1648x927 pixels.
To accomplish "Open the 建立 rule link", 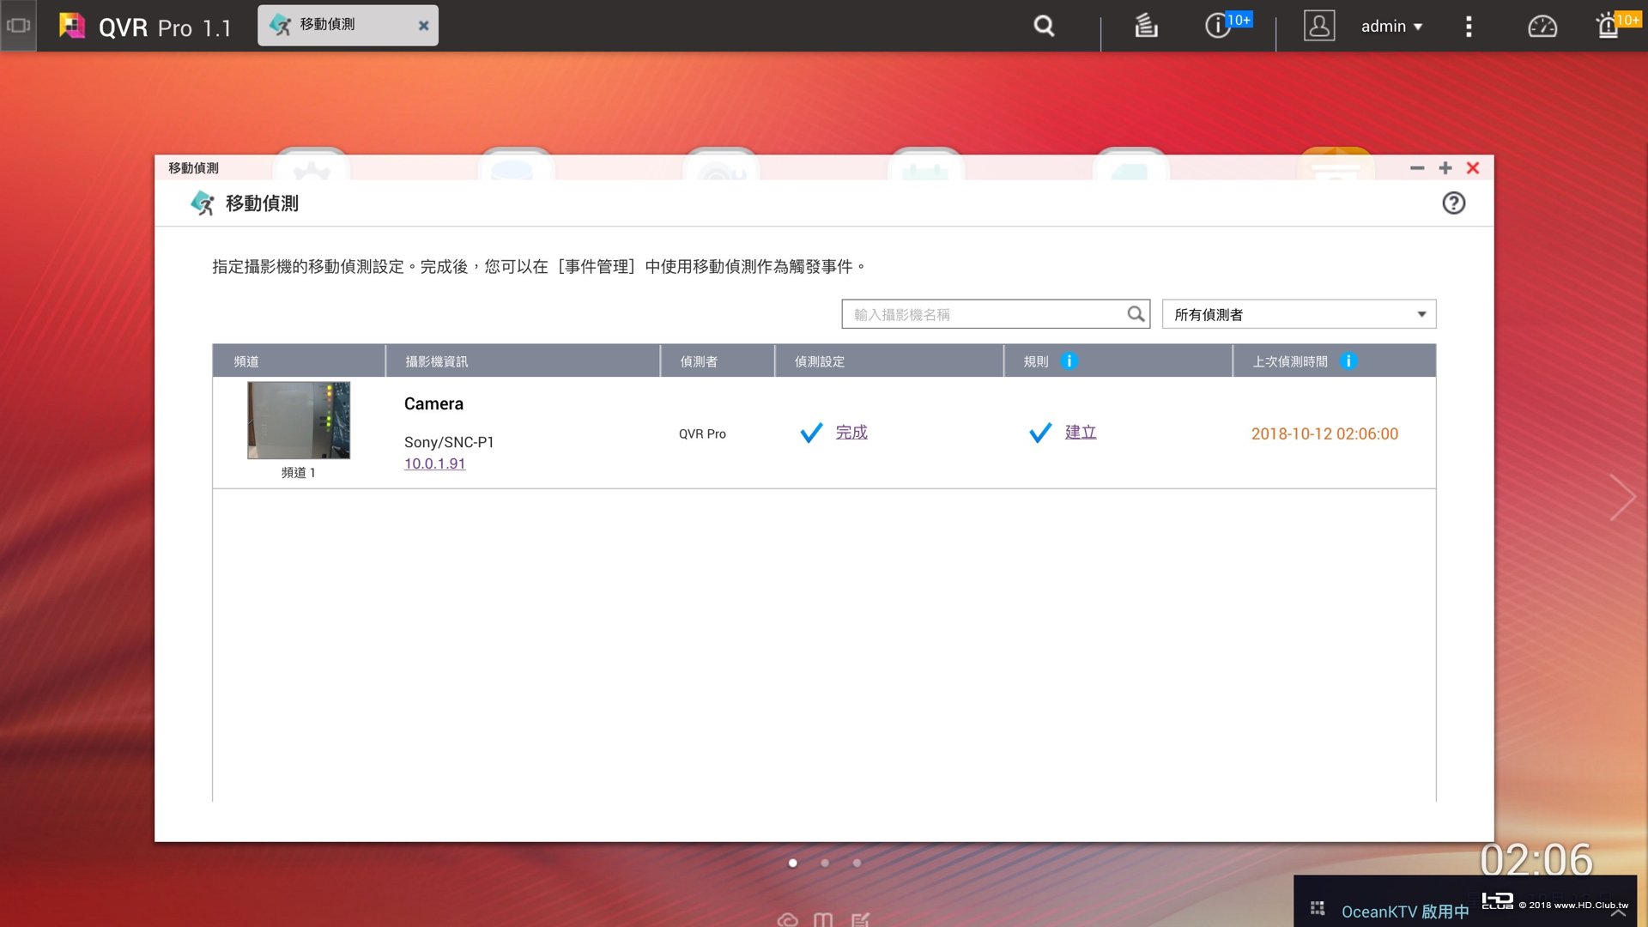I will coord(1080,433).
